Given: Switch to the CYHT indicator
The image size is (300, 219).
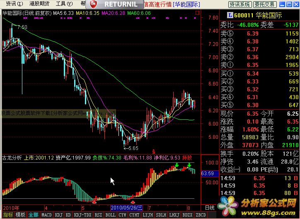Looking at the screenshot, I should [134, 215].
